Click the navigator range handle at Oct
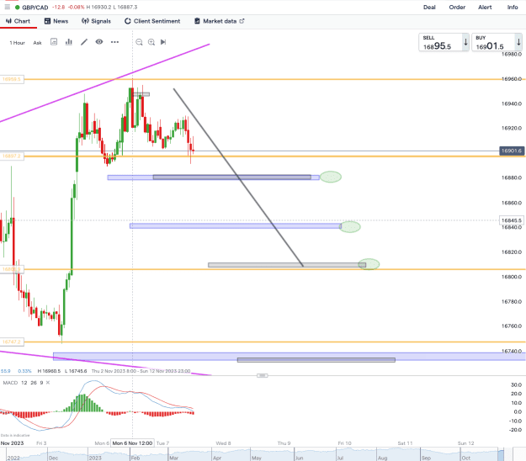526x461 pixels. click(501, 455)
